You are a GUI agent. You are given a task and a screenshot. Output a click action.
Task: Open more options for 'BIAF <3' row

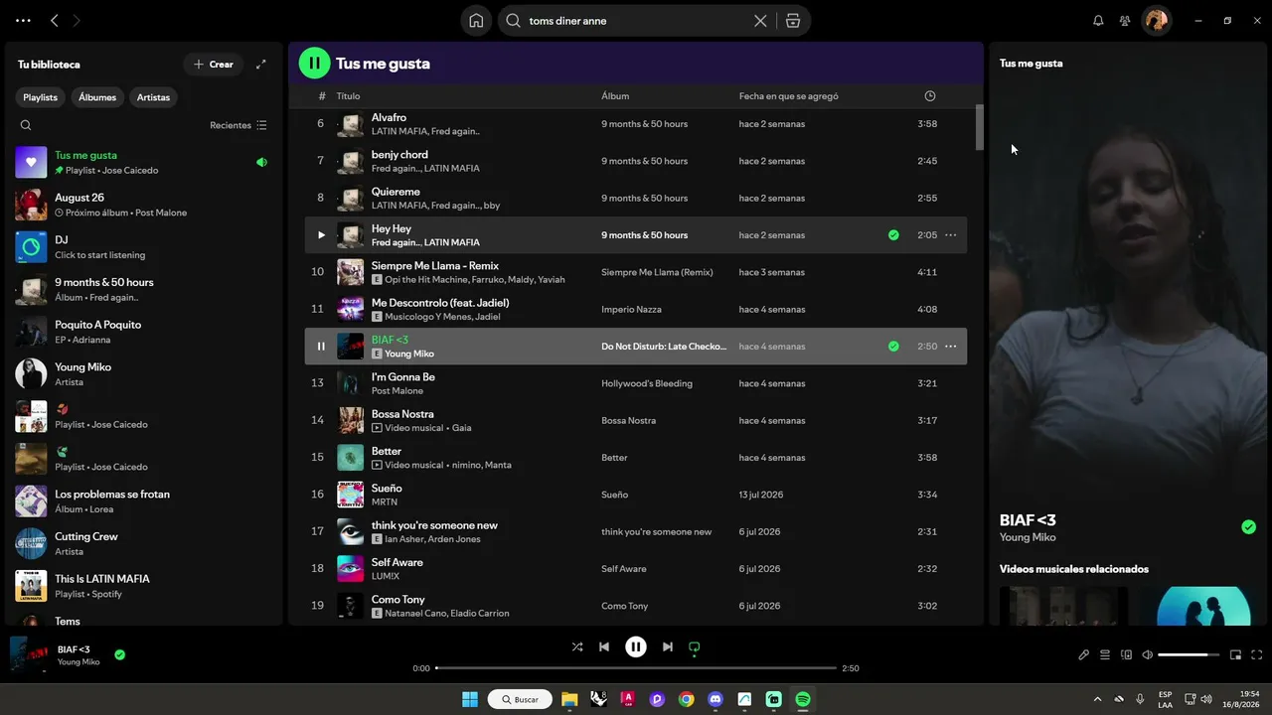(950, 347)
